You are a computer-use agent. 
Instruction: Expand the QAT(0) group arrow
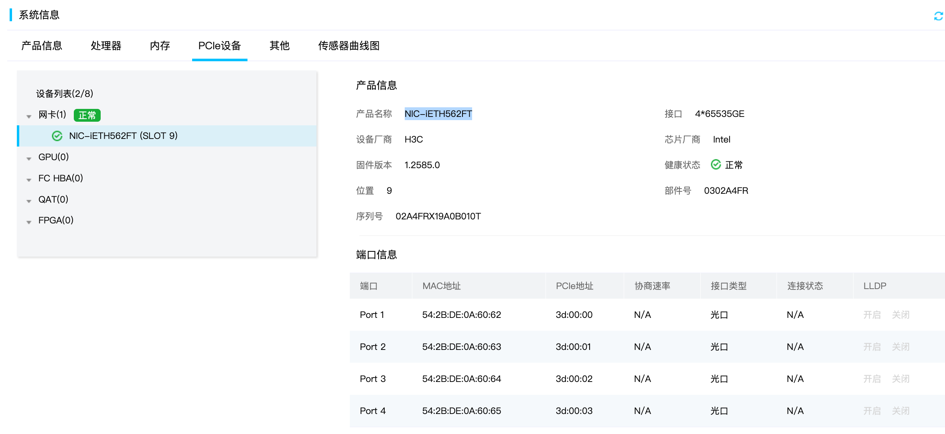(x=29, y=201)
